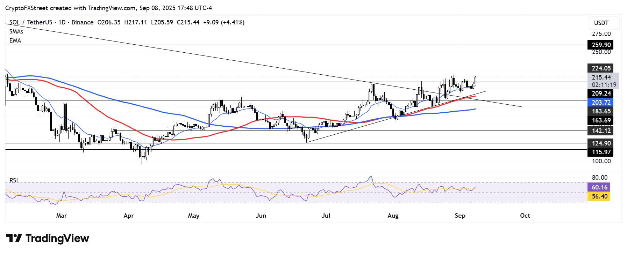The width and height of the screenshot is (627, 254).
Task: Click the Sep label on time axis
Action: 460,216
